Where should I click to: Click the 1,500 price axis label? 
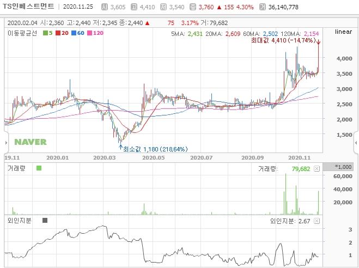[344, 135]
